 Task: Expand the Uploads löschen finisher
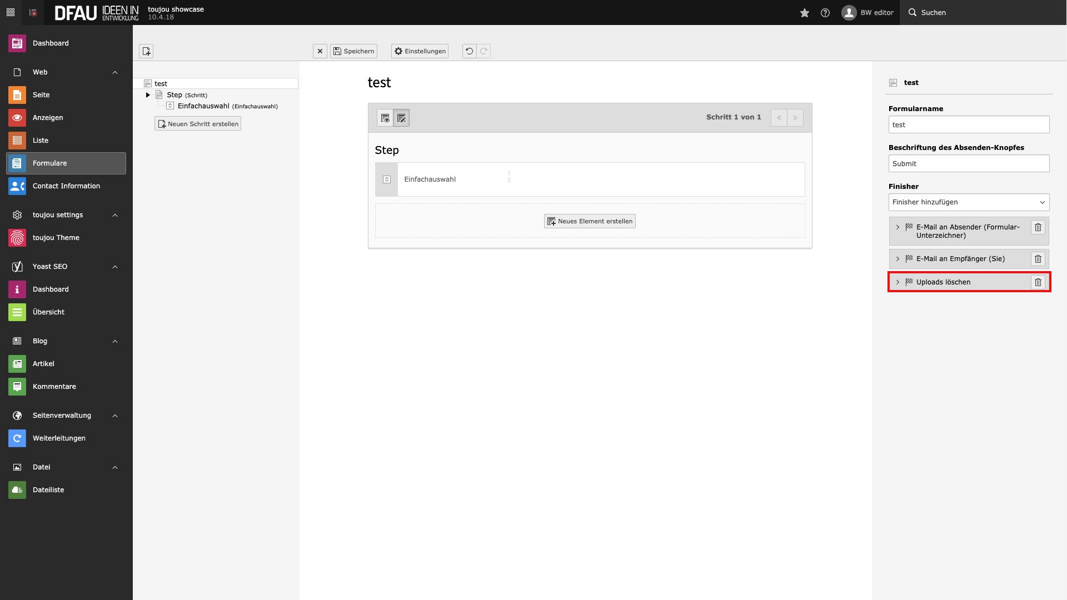898,282
